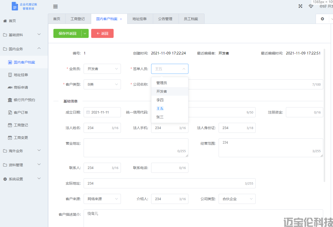The image size is (333, 227).
Task: Select 张三 from the dropdown list
Action: tap(170, 117)
